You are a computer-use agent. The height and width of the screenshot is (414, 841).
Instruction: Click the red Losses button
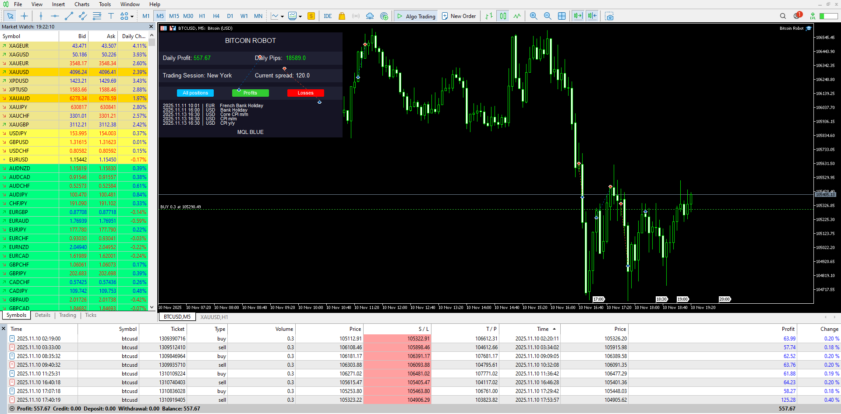click(x=305, y=93)
